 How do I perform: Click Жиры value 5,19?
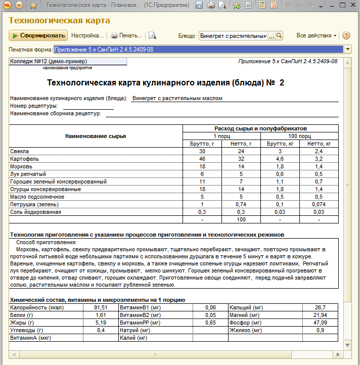pyautogui.click(x=101, y=323)
